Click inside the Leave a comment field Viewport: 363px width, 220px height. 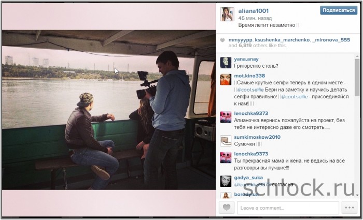(288, 208)
